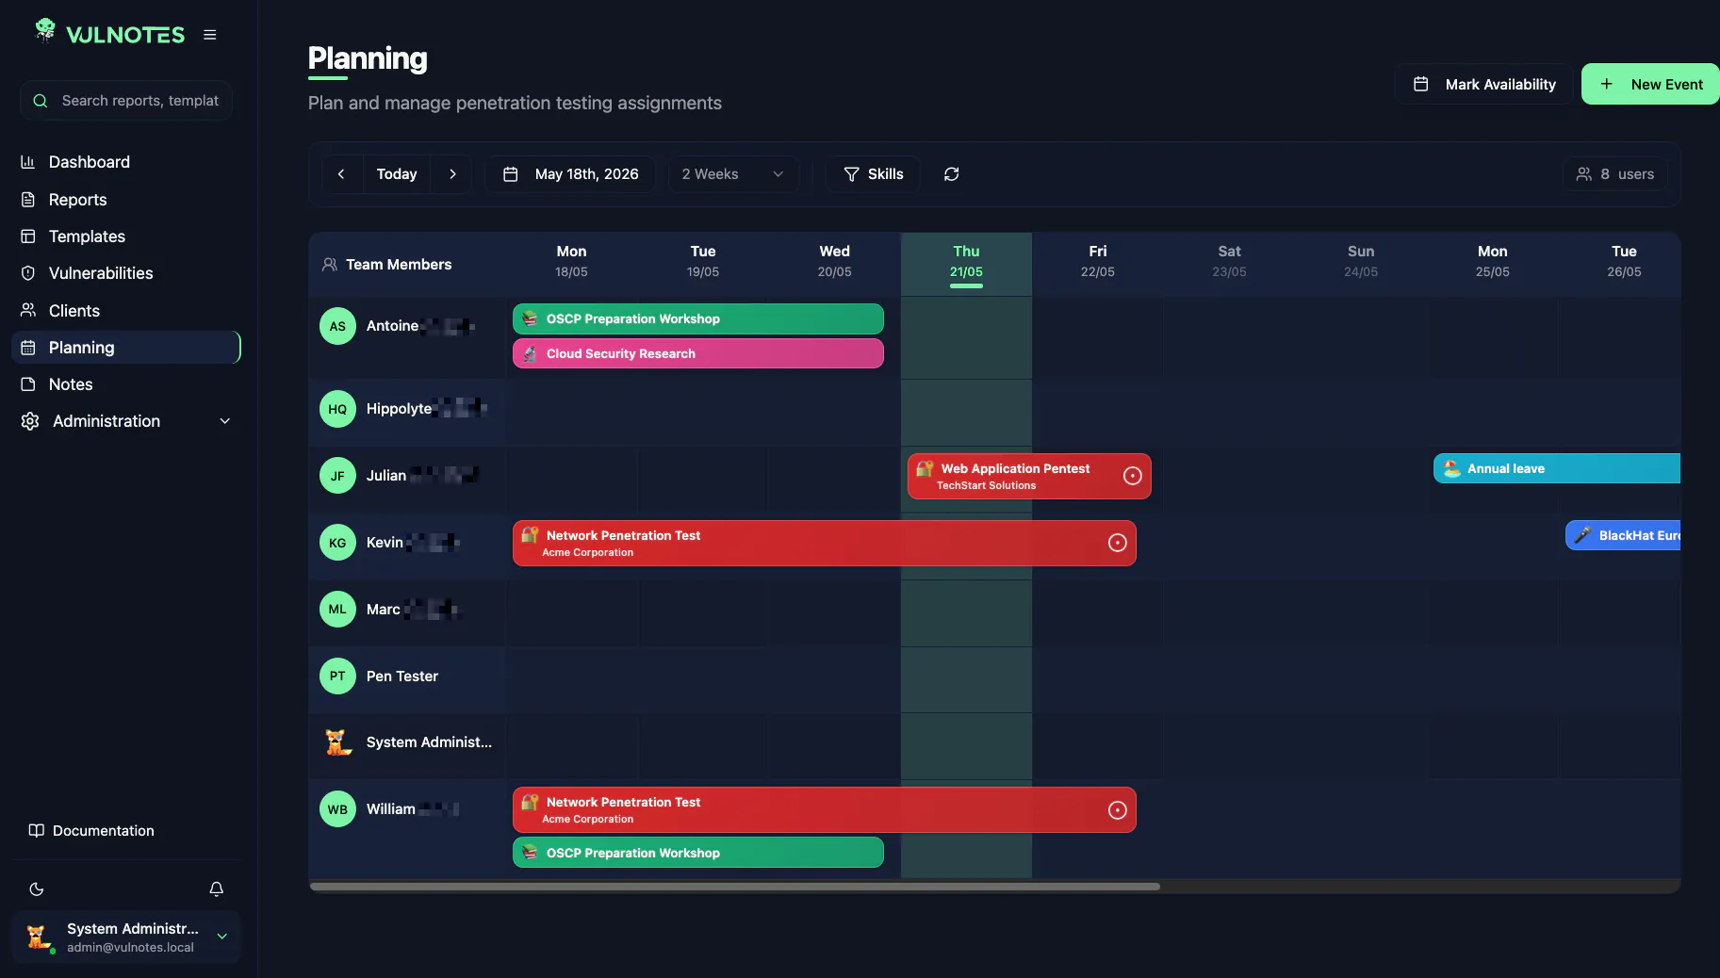Click the 8 users indicator
The height and width of the screenshot is (978, 1720).
pos(1615,174)
